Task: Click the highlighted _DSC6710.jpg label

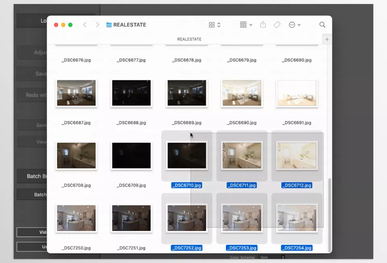Action: (x=187, y=185)
